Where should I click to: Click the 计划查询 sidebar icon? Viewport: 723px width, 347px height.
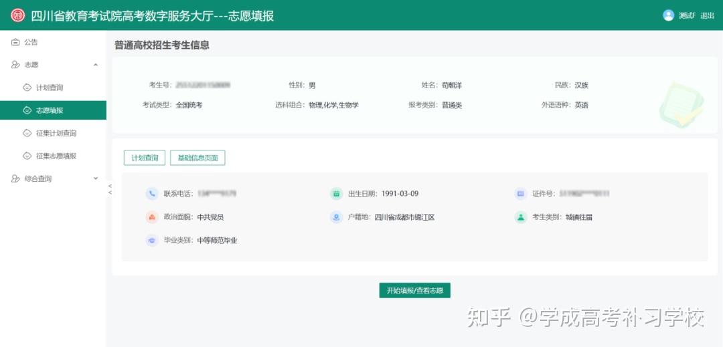click(27, 88)
